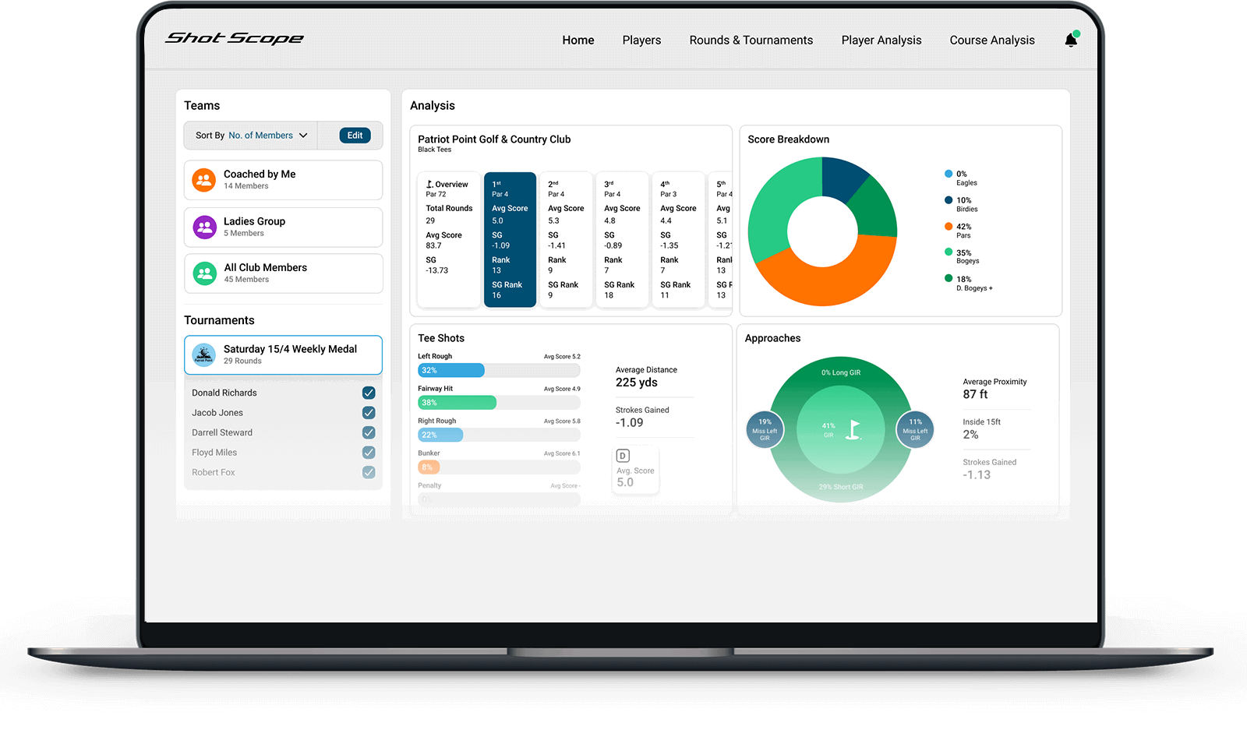Go to Rounds & Tournaments
Viewport: 1247px width, 737px height.
pos(751,40)
